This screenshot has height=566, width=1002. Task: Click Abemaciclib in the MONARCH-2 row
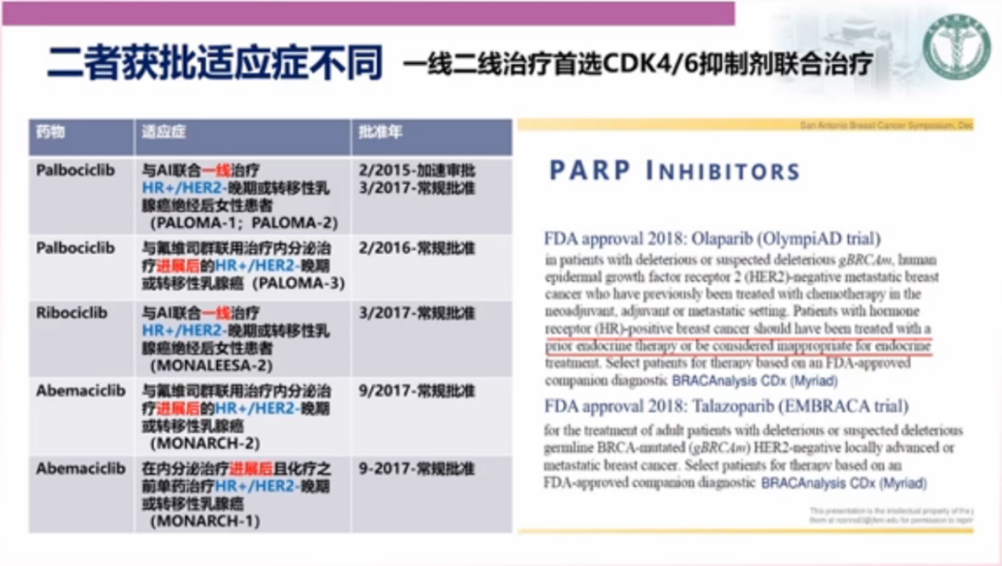click(80, 392)
